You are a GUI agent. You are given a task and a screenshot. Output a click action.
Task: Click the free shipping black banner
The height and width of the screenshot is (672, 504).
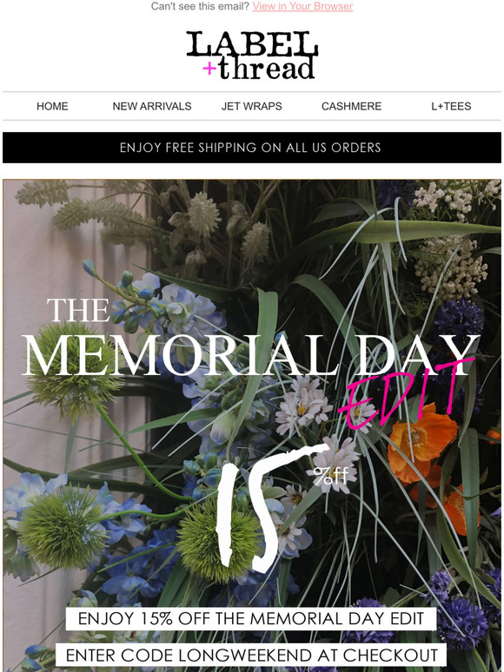(x=252, y=148)
